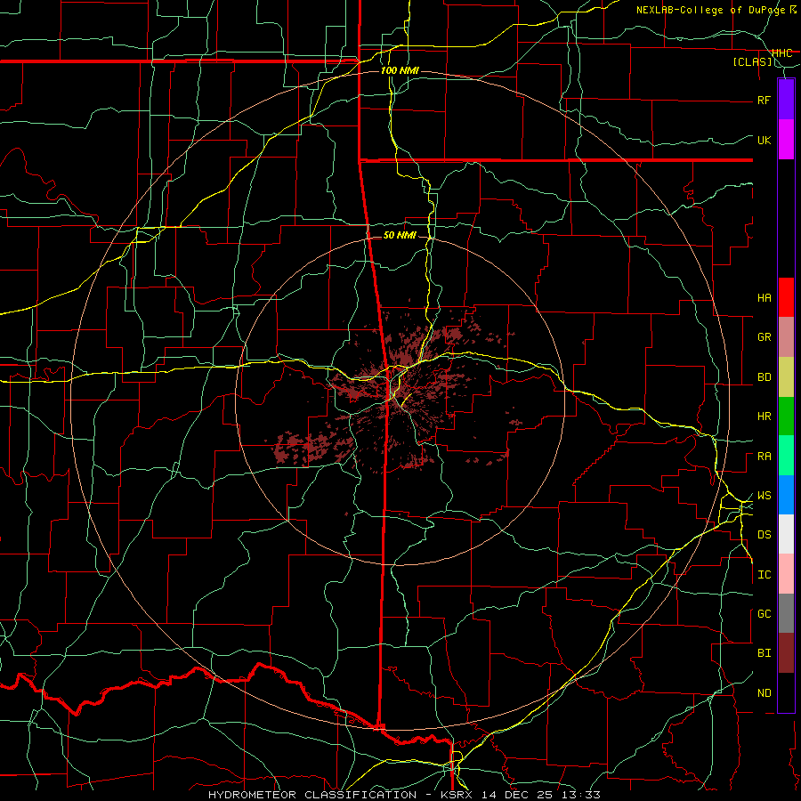The height and width of the screenshot is (801, 801).
Task: Click the BI brown legend swatch
Action: coord(786,653)
